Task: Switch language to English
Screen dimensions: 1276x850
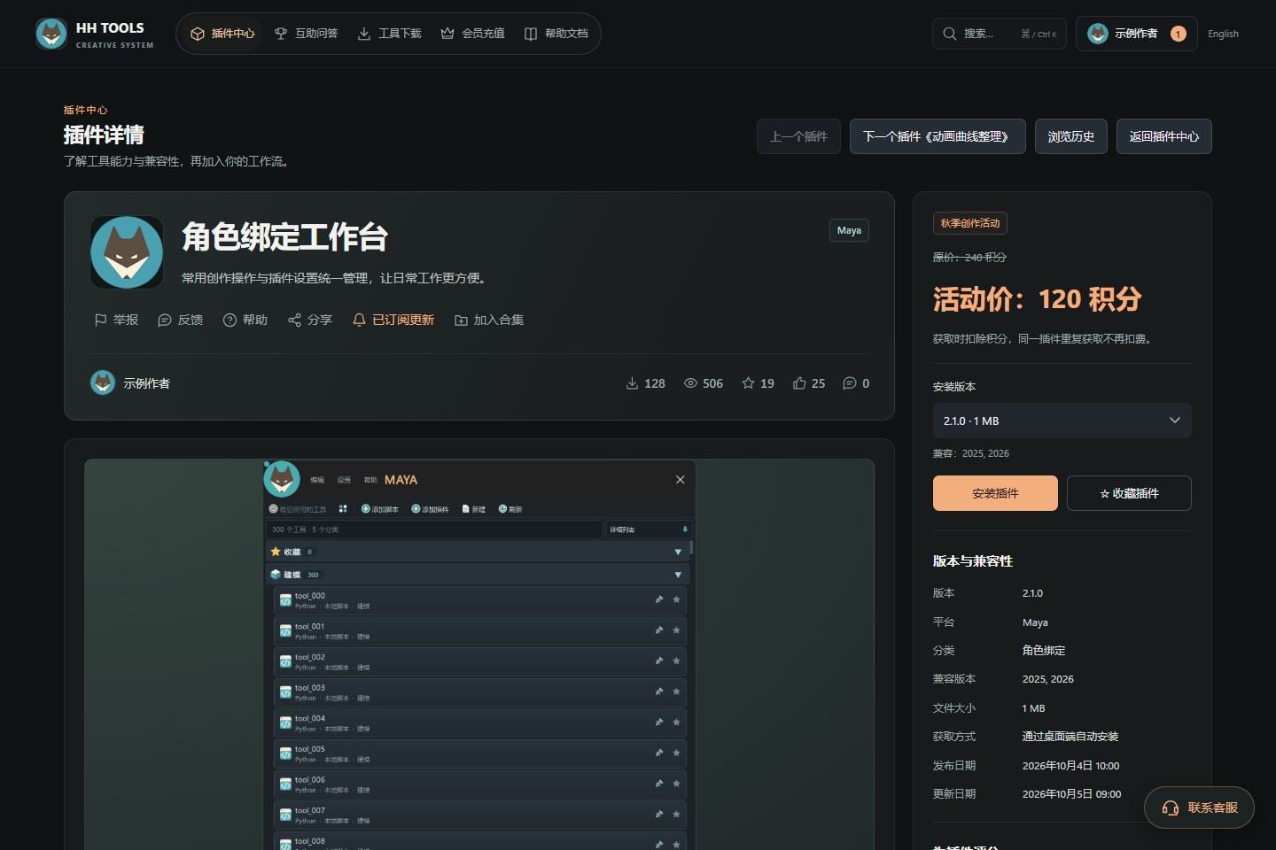Action: click(1223, 34)
